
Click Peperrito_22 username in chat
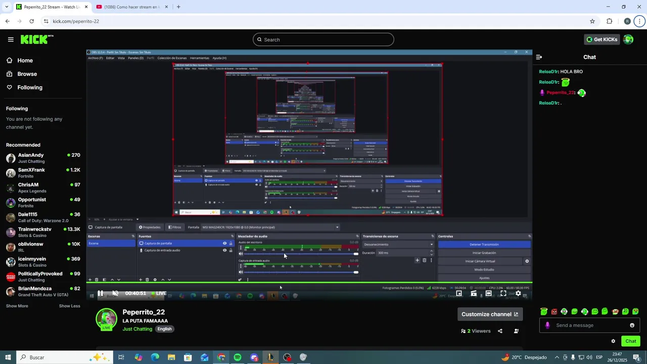click(x=560, y=93)
